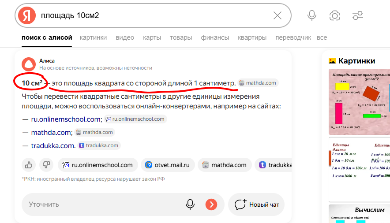Click the microphone in the Уточнить field
Viewport: 390px width, 223px height.
[x=190, y=204]
